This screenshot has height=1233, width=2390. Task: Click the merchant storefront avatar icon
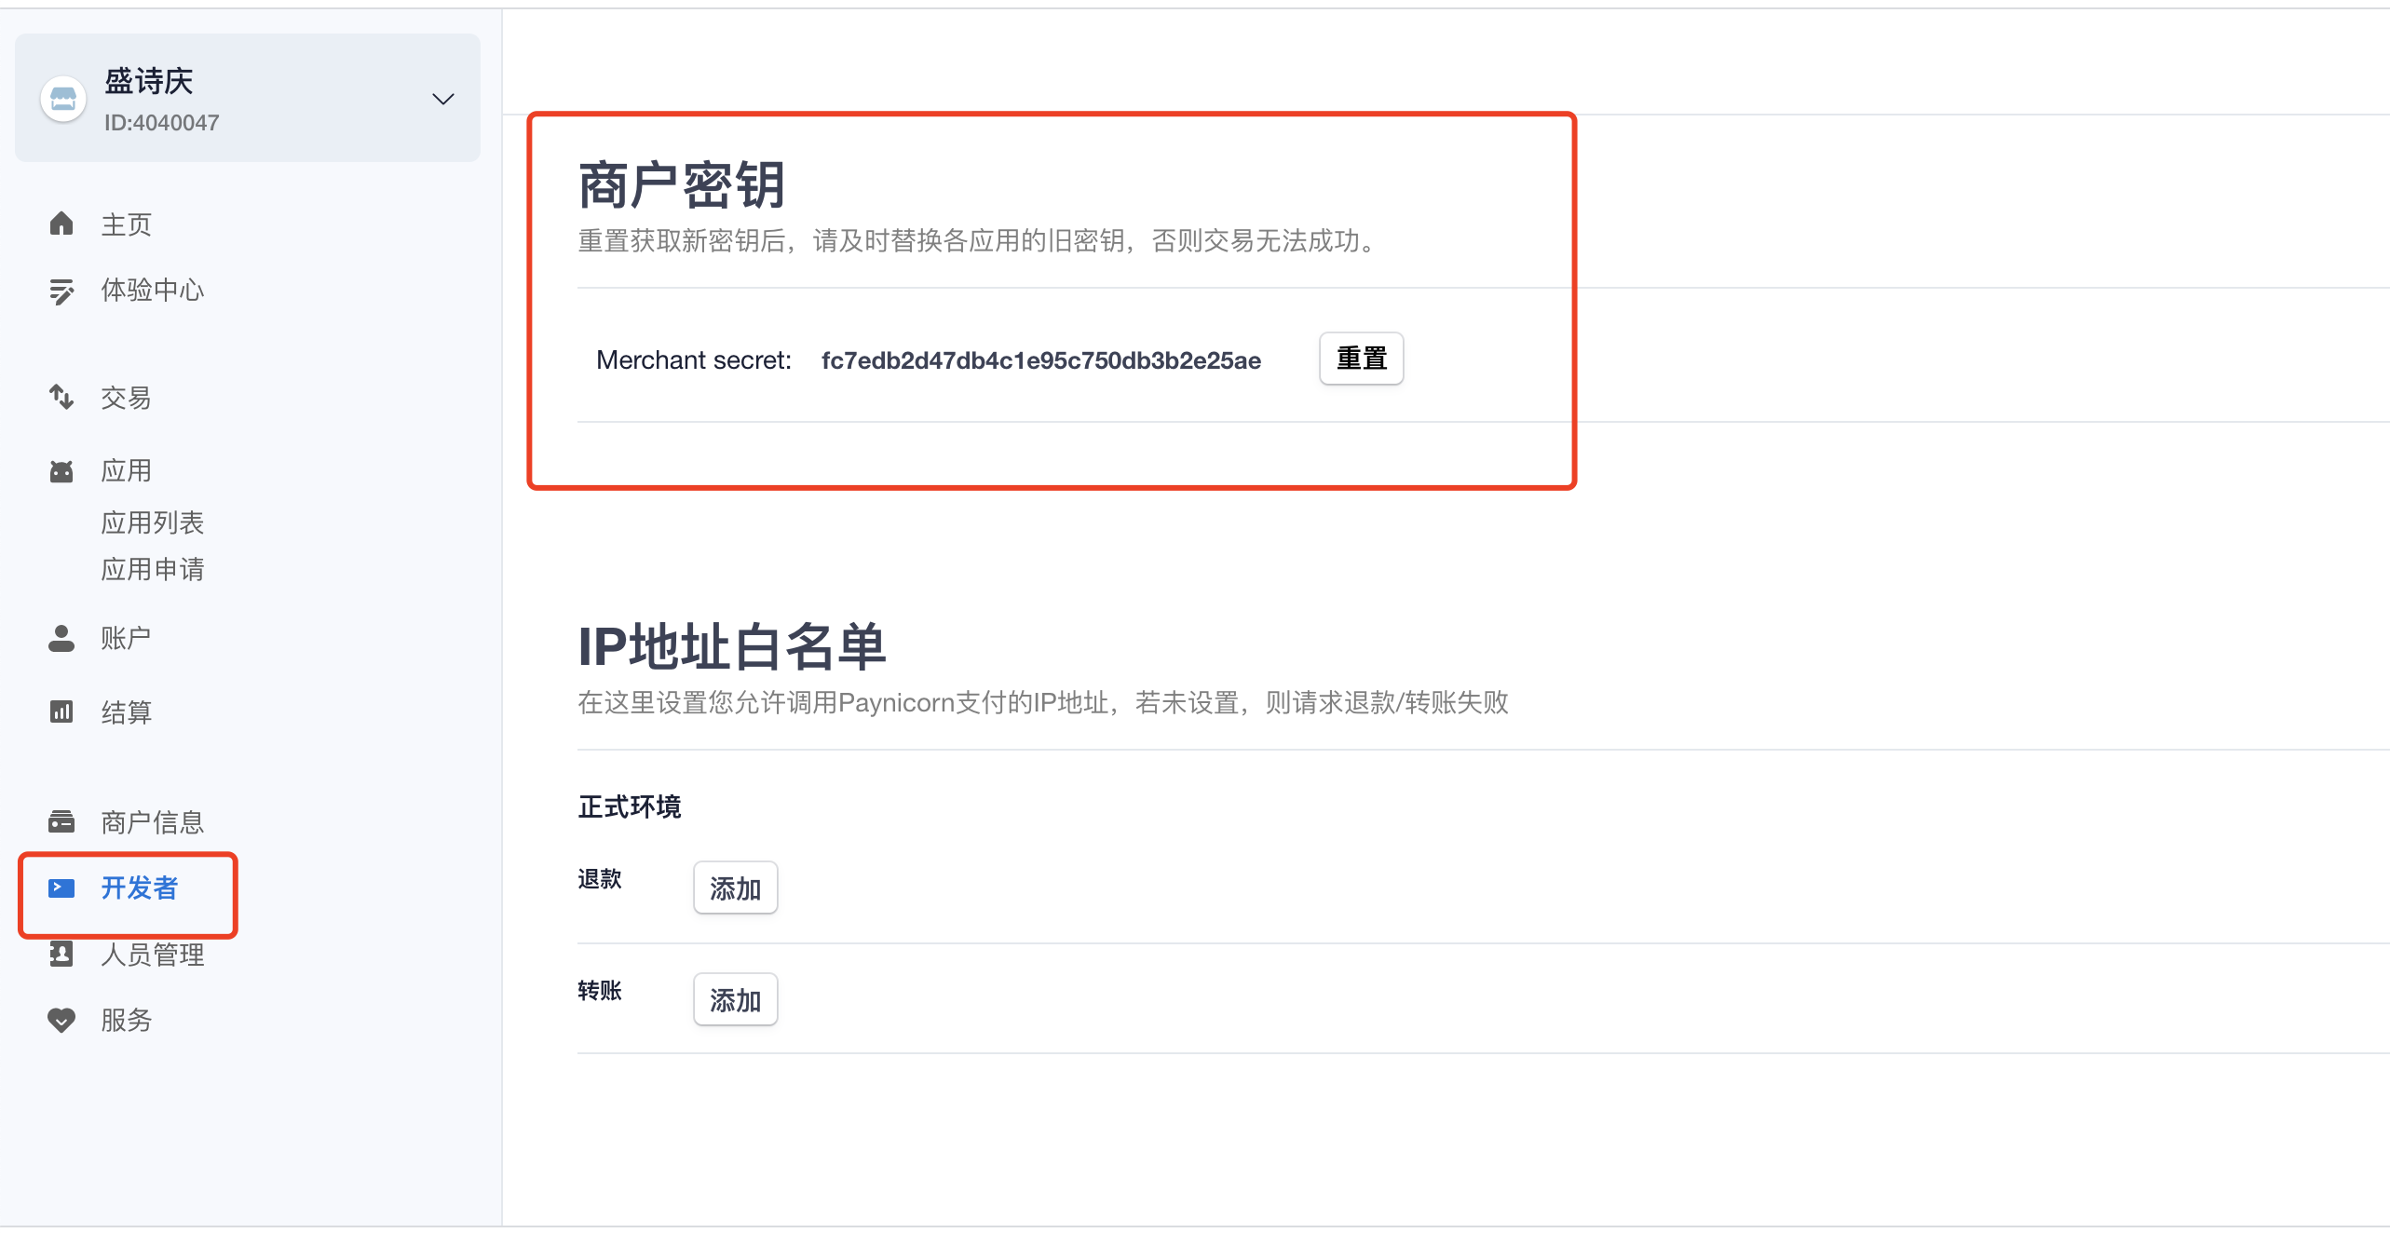62,98
